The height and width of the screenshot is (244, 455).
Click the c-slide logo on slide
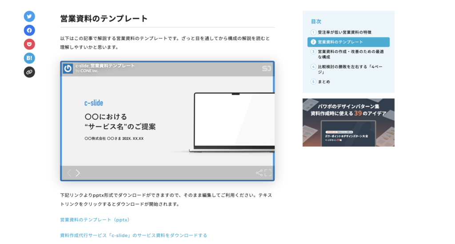[94, 103]
